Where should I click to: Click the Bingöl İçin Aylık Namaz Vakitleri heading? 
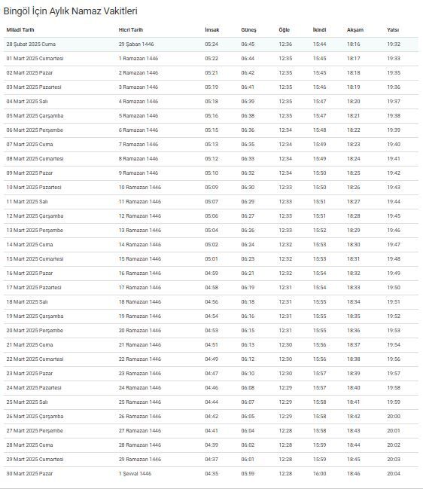[71, 11]
